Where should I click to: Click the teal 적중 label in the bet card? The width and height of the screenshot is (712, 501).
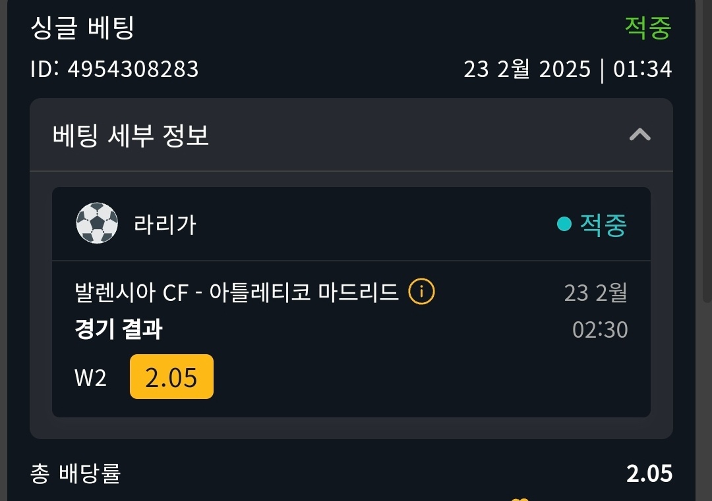pyautogui.click(x=603, y=224)
